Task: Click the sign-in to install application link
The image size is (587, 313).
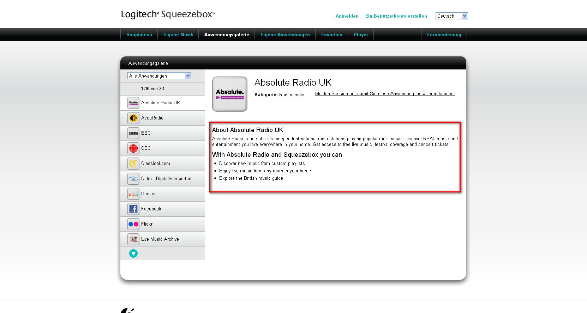Action: (x=385, y=94)
